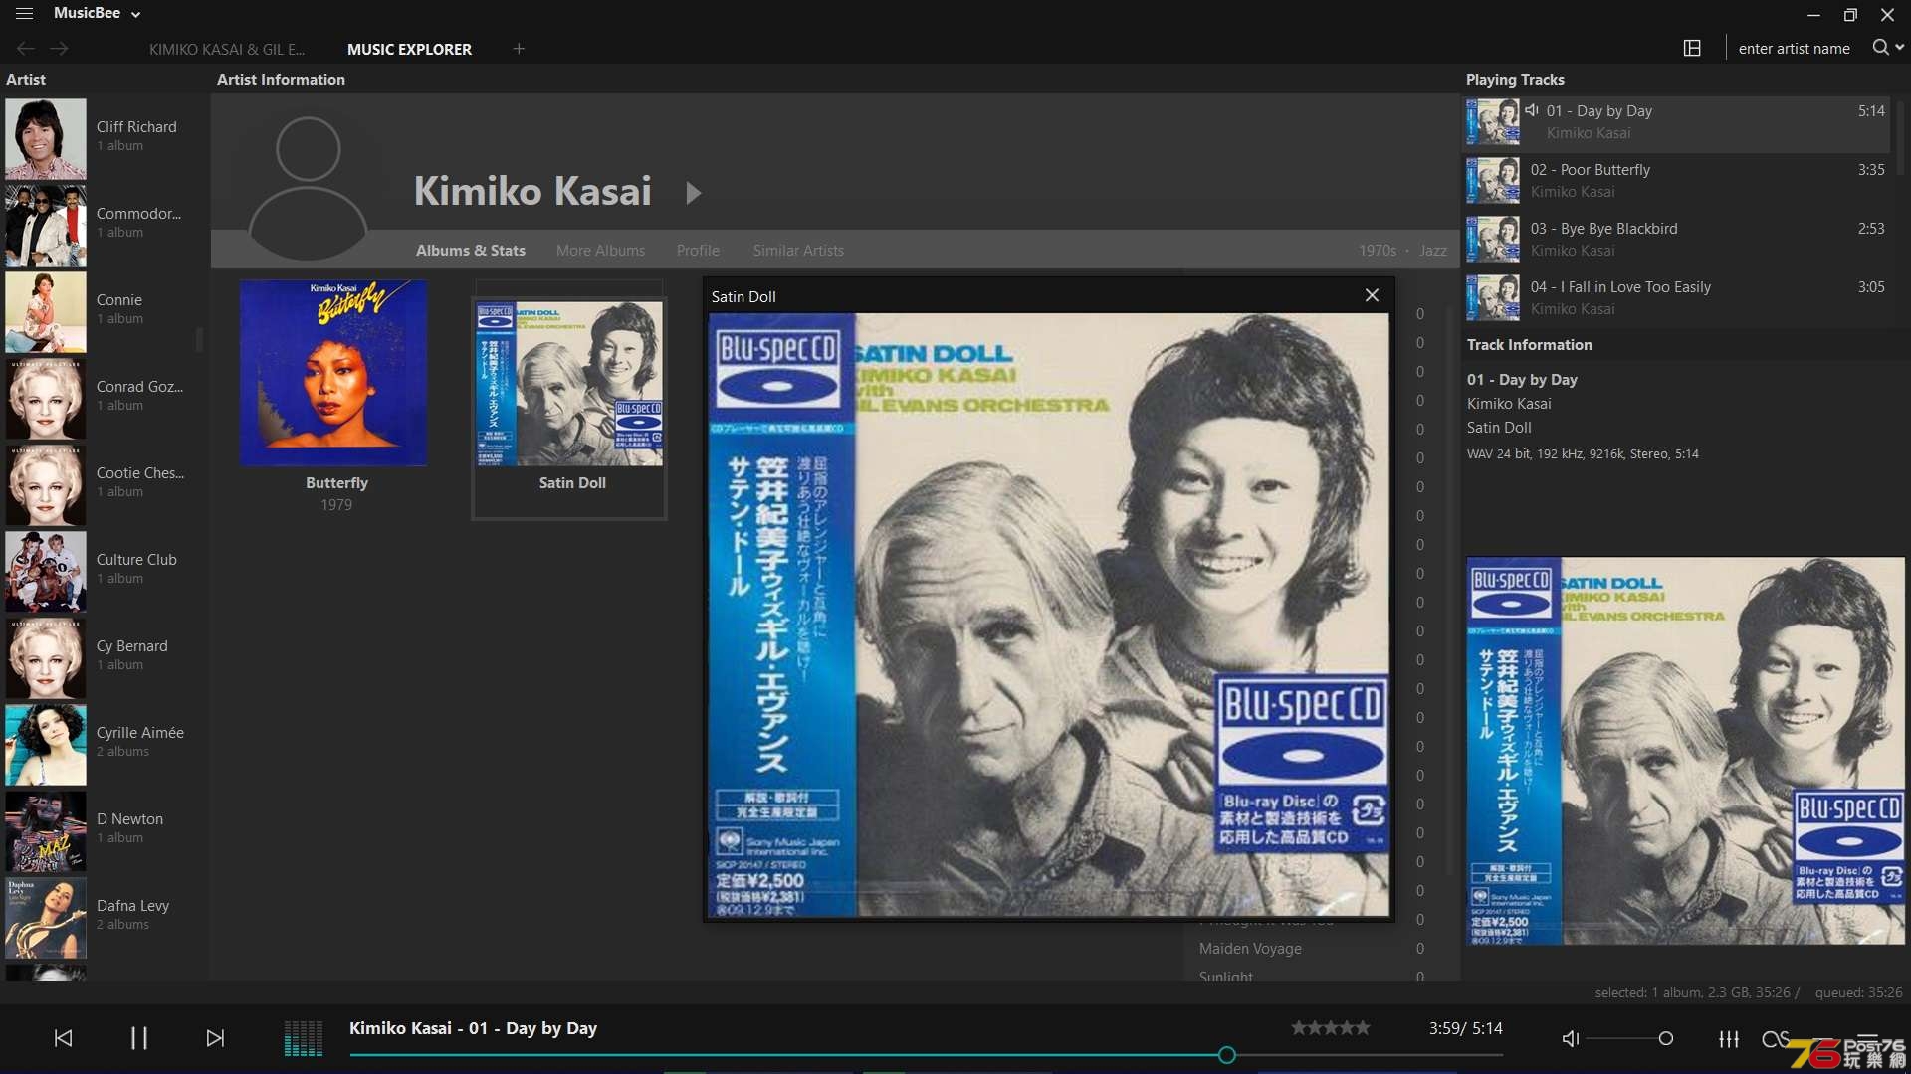Select Cy Bernard artist entry
This screenshot has width=1911, height=1074.
pyautogui.click(x=103, y=657)
